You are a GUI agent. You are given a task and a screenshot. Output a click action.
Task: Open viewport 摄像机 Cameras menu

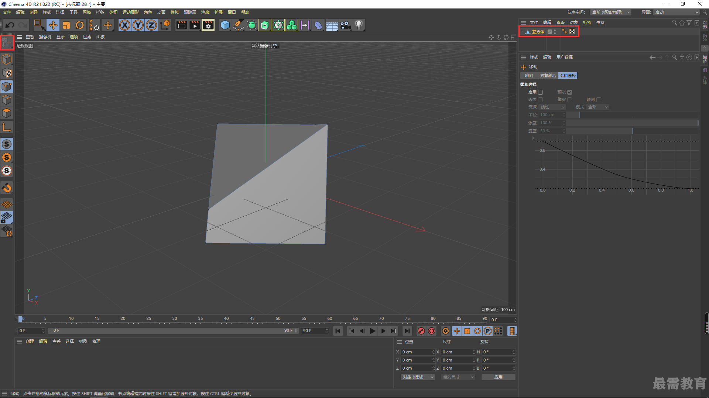point(45,37)
